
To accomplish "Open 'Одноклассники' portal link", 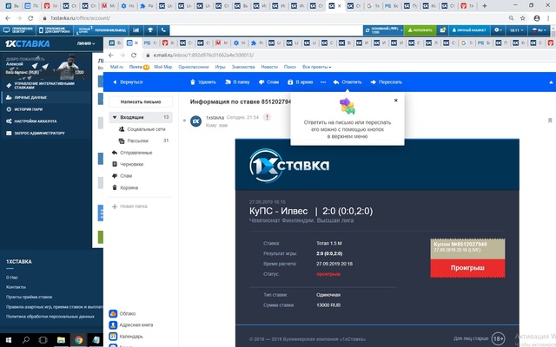I will tap(193, 67).
